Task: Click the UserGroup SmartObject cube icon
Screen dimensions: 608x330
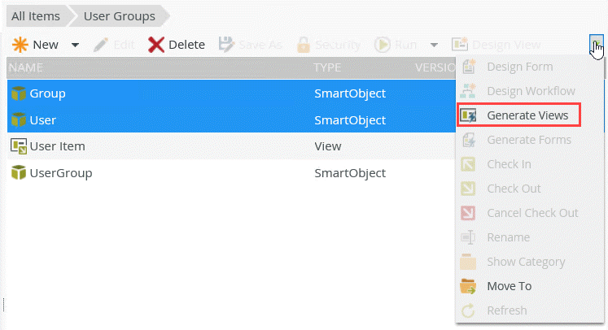Action: (x=19, y=173)
